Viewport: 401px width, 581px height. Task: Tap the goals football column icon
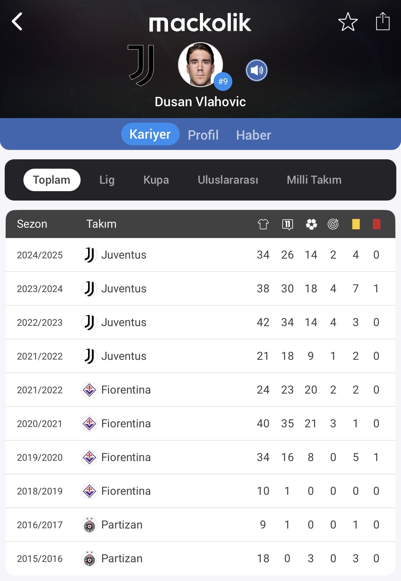click(311, 224)
